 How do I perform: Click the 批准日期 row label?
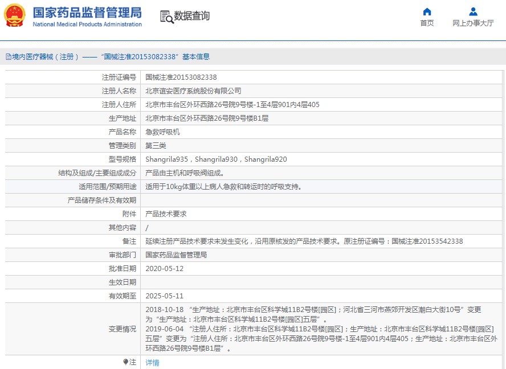(x=123, y=269)
